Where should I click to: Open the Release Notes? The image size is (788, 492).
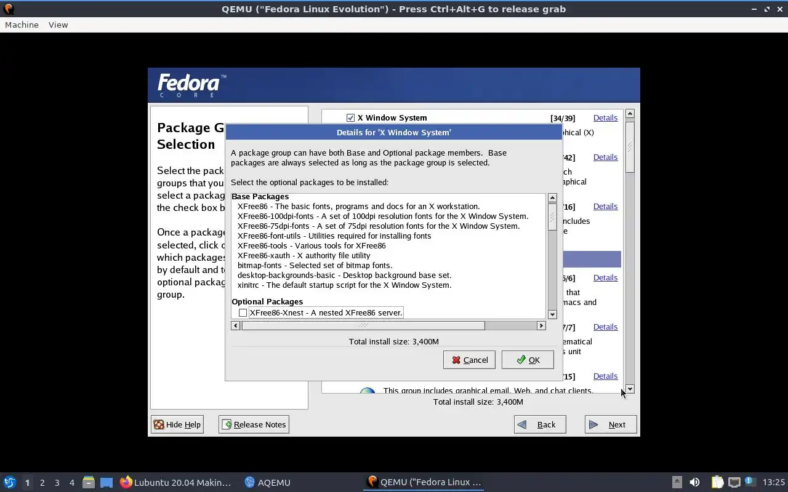[254, 424]
